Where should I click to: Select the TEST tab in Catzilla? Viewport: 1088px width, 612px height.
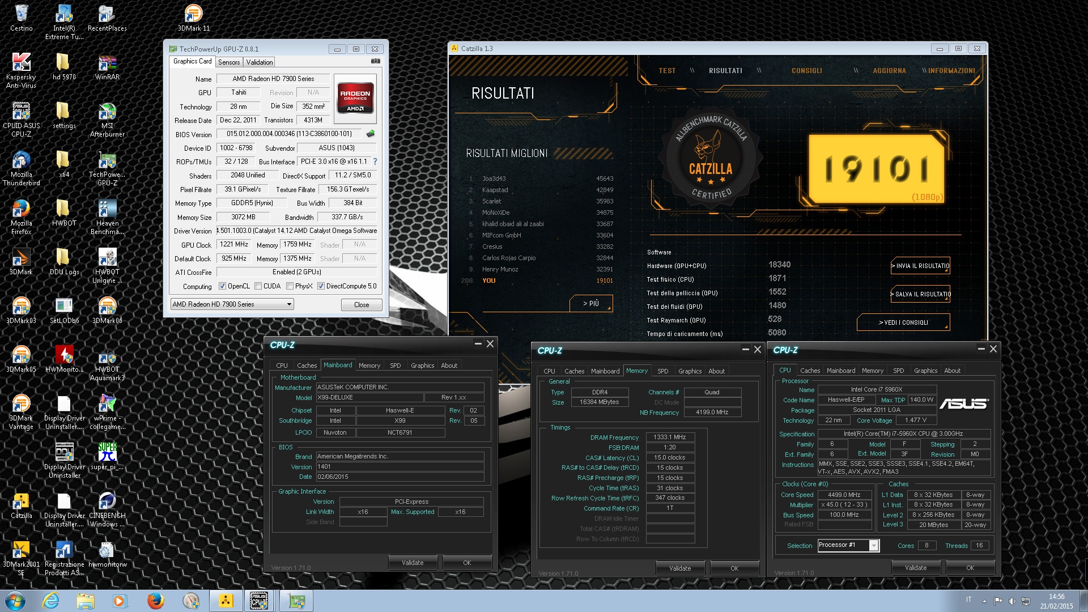(667, 71)
